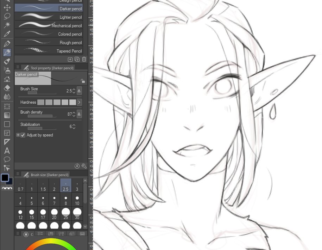Select the Correct line tool
Screen dimensions: 322x250
tap(7, 168)
